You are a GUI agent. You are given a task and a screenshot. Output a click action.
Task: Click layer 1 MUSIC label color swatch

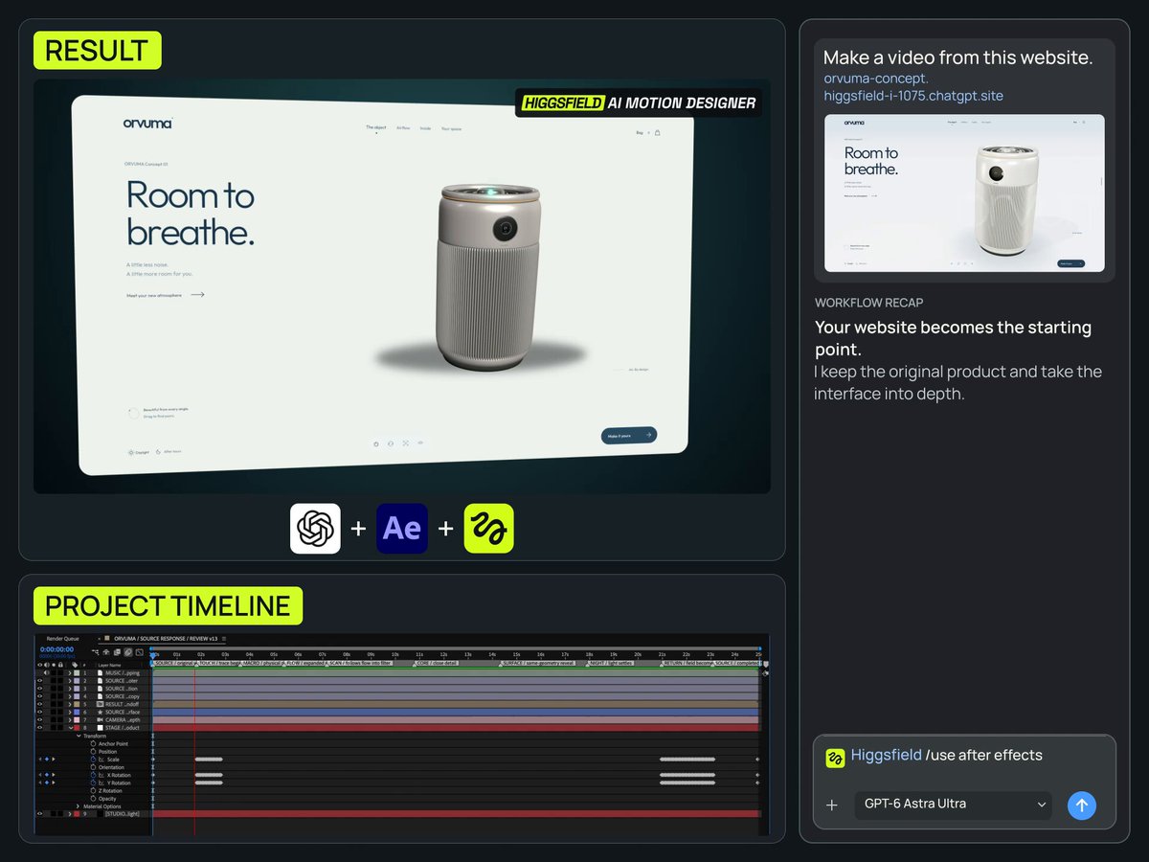click(77, 672)
